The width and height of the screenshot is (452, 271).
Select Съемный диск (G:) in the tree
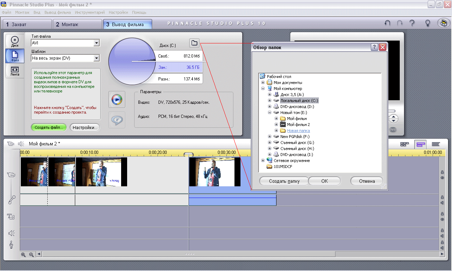[297, 143]
